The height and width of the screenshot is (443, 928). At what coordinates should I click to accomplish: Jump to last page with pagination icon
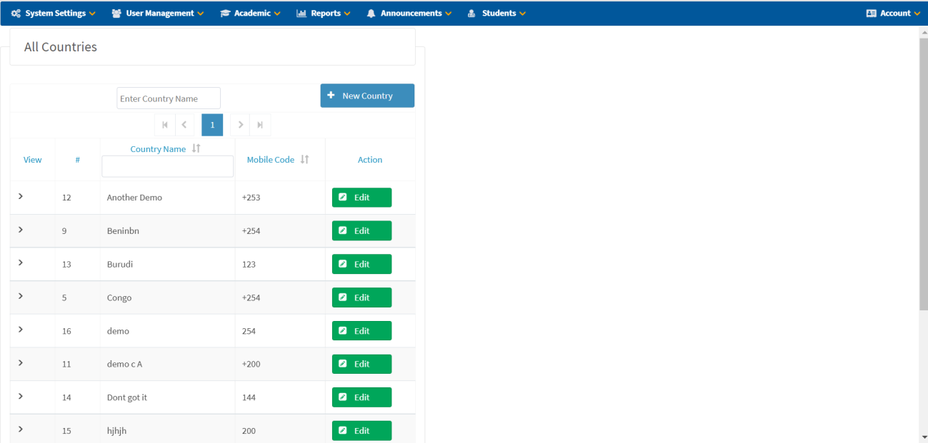click(x=259, y=124)
